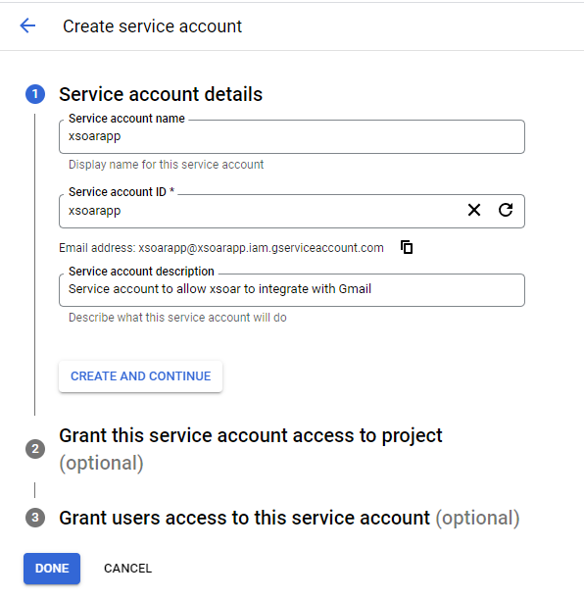The image size is (584, 599).
Task: Click the Service account name field
Action: pyautogui.click(x=292, y=137)
